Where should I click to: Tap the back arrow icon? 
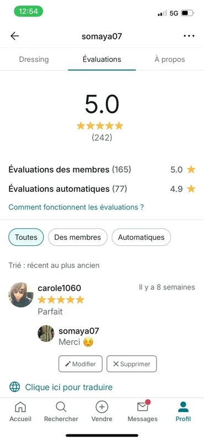point(15,36)
